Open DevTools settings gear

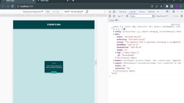tap(174, 11)
